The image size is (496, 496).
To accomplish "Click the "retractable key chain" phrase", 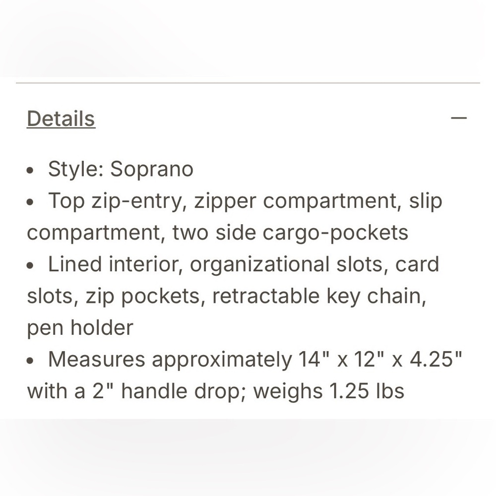I will [x=318, y=296].
